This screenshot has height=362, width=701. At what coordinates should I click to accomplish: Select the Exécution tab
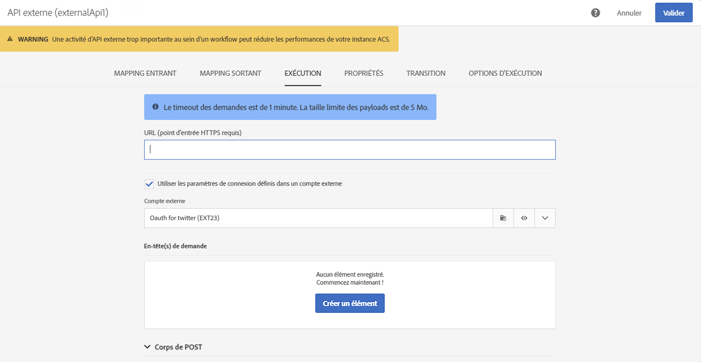click(303, 73)
